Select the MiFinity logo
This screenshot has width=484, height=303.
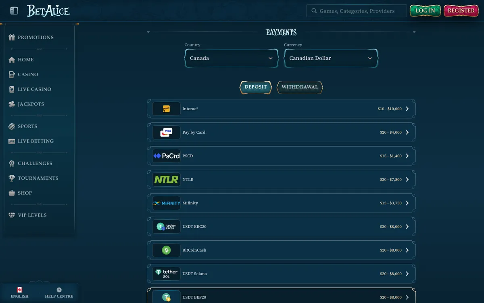coord(166,203)
